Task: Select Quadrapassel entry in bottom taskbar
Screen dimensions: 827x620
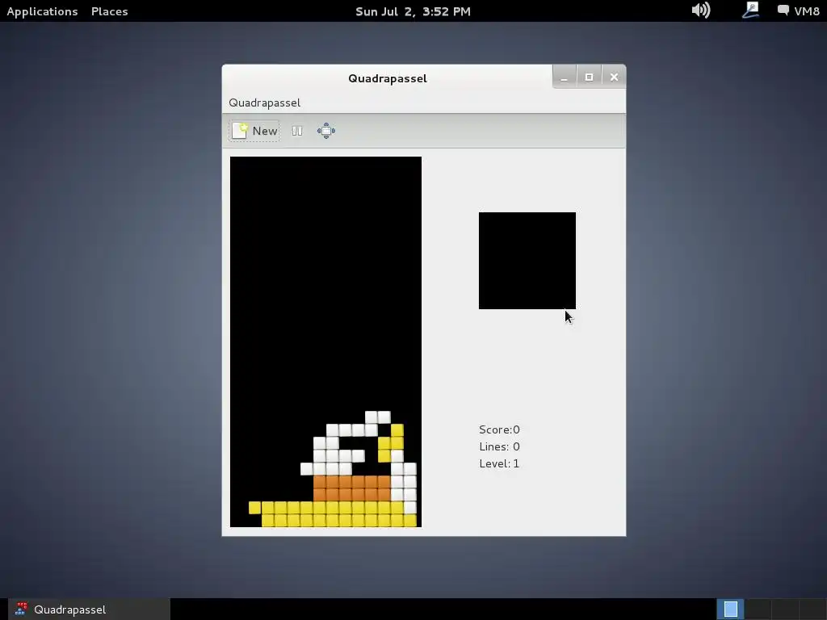Action: tap(89, 610)
